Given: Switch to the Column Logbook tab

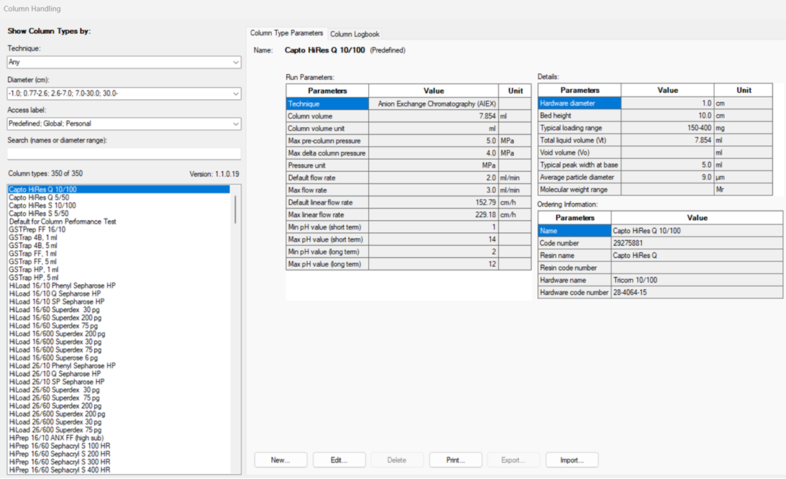Looking at the screenshot, I should point(355,34).
